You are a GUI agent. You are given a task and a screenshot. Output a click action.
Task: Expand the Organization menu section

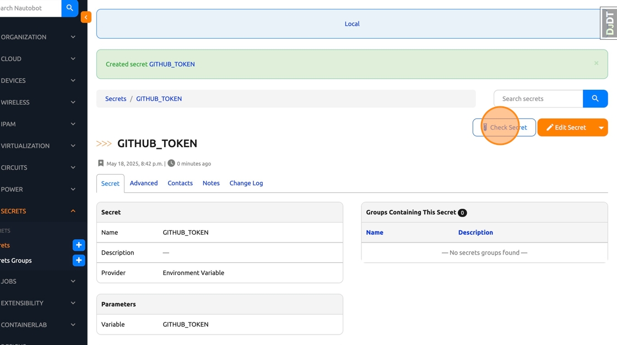coord(39,37)
